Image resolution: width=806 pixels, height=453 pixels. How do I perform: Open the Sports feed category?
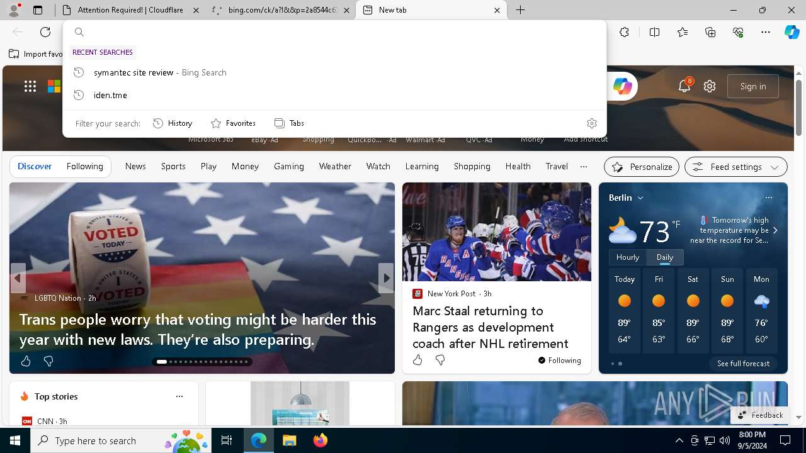coord(173,166)
